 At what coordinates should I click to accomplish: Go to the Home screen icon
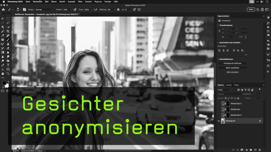click(x=3, y=10)
